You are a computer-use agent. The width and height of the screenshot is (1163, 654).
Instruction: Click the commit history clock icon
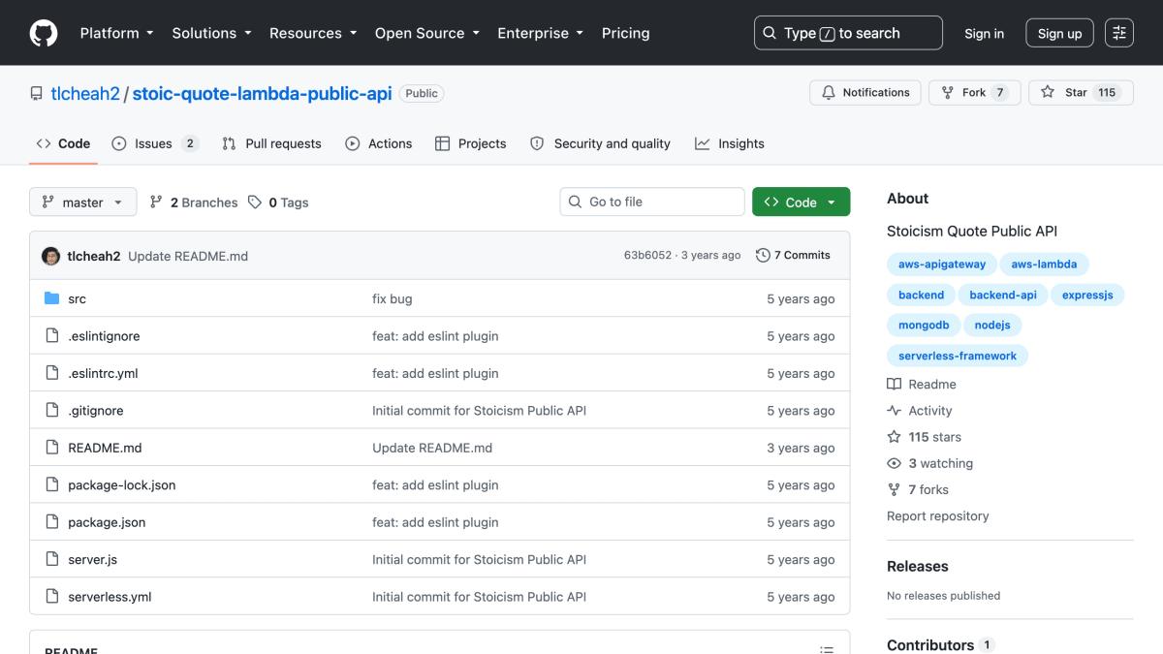point(763,256)
